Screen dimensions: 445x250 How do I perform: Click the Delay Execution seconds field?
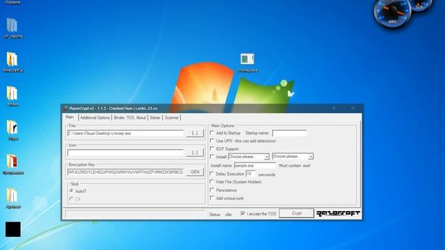250,174
